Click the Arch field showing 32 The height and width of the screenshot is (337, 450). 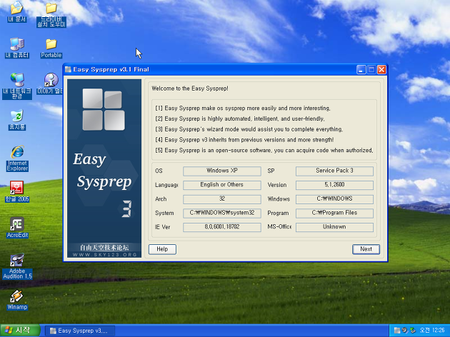point(222,199)
